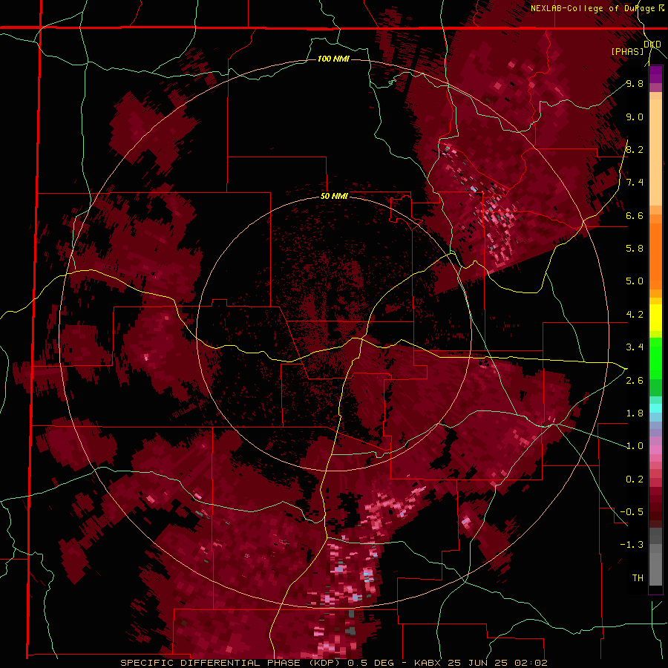Click the 1.0 scale value
The width and height of the screenshot is (668, 668).
click(x=635, y=446)
